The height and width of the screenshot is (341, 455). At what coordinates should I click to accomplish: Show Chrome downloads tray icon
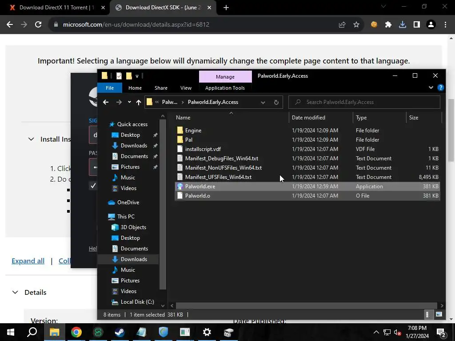(x=402, y=25)
